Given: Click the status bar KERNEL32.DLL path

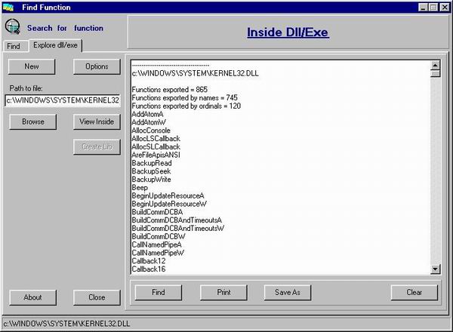Looking at the screenshot, I should pos(66,324).
